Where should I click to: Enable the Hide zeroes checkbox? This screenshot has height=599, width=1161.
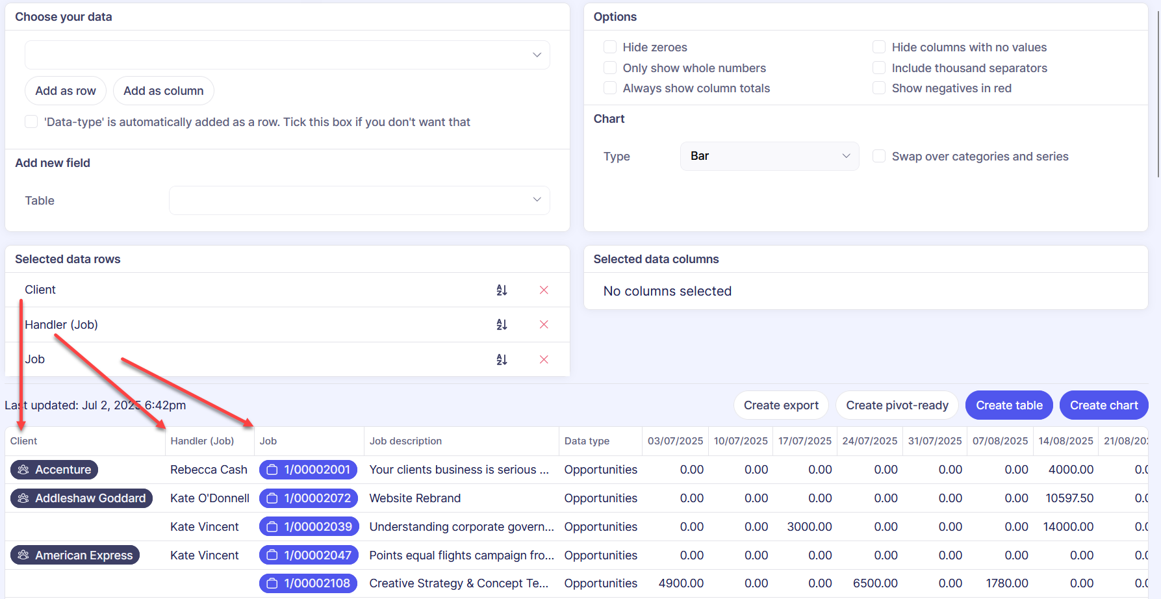[610, 47]
